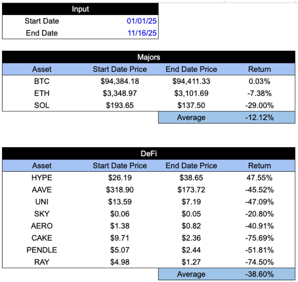The image size is (298, 282).
Task: Click the DeFi average return -38.60%
Action: (x=259, y=274)
